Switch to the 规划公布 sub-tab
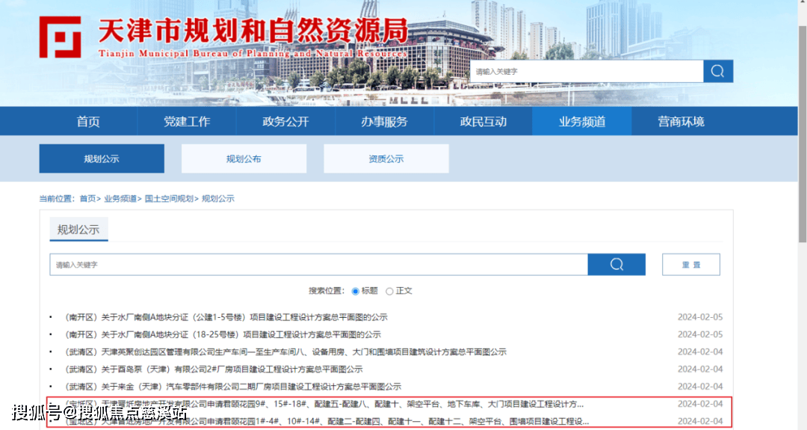The height and width of the screenshot is (430, 807). tap(244, 159)
